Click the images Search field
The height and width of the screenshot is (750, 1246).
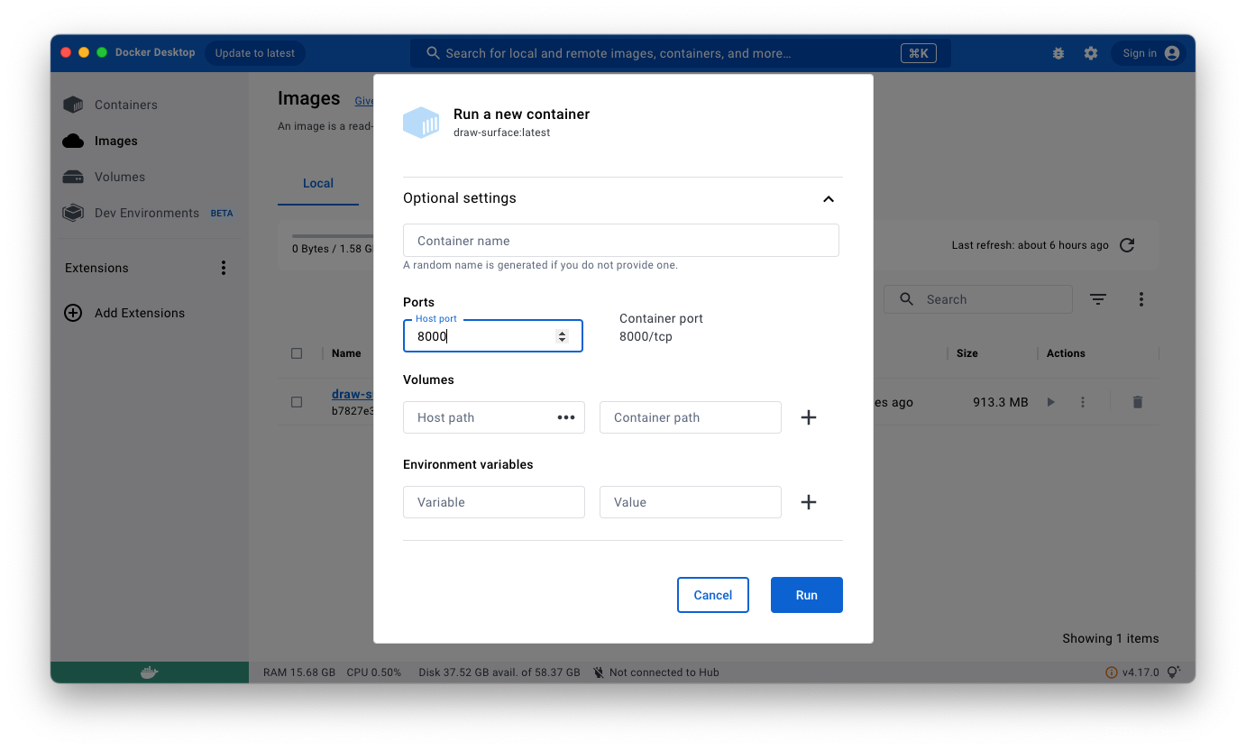tap(978, 299)
